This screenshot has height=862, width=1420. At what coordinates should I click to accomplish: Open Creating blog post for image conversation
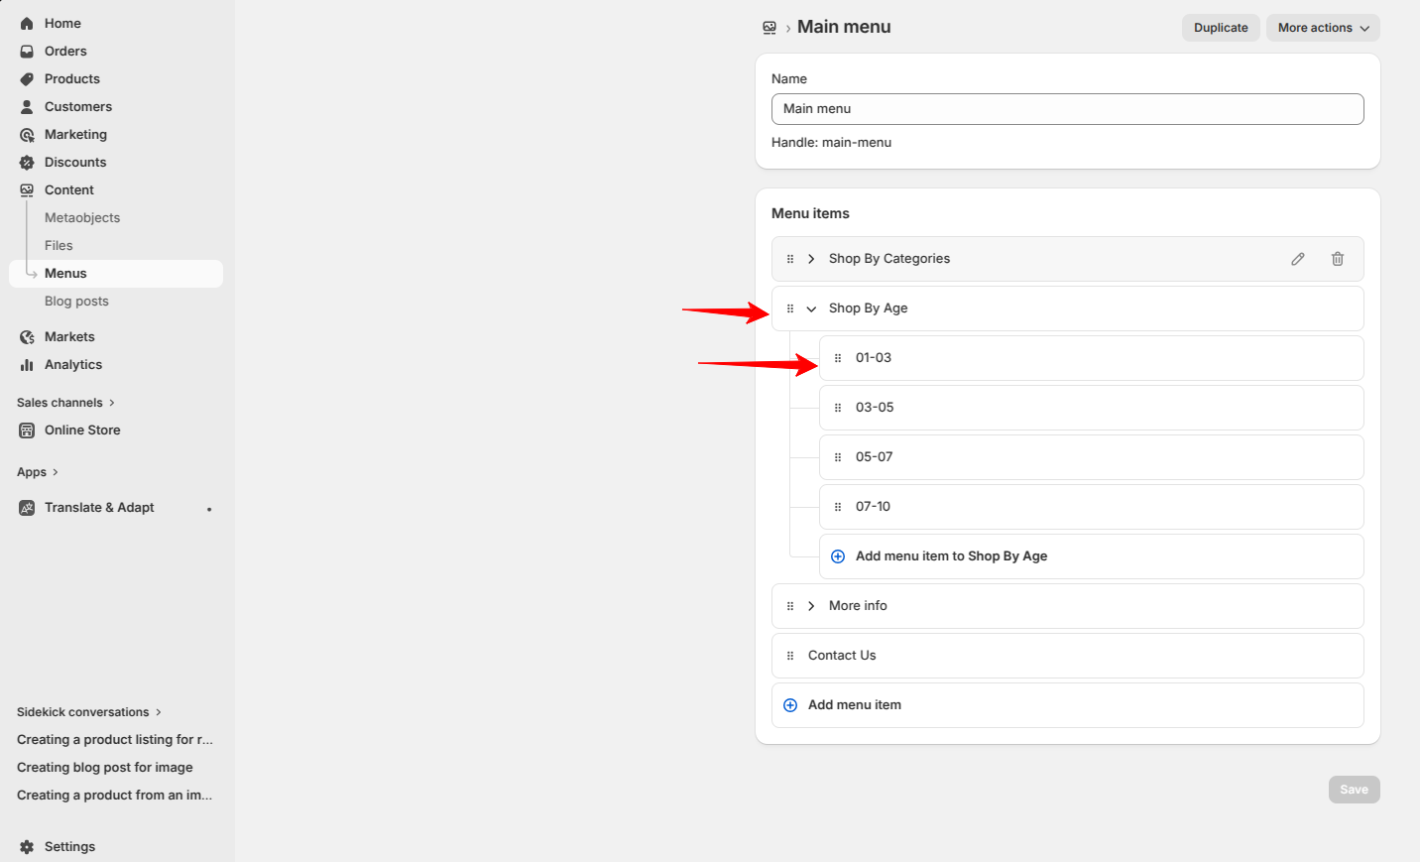click(x=105, y=767)
